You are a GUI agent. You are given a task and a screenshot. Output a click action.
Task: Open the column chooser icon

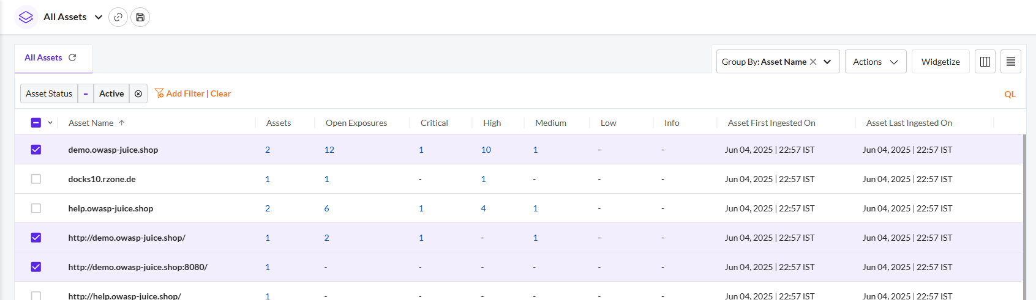(x=985, y=62)
